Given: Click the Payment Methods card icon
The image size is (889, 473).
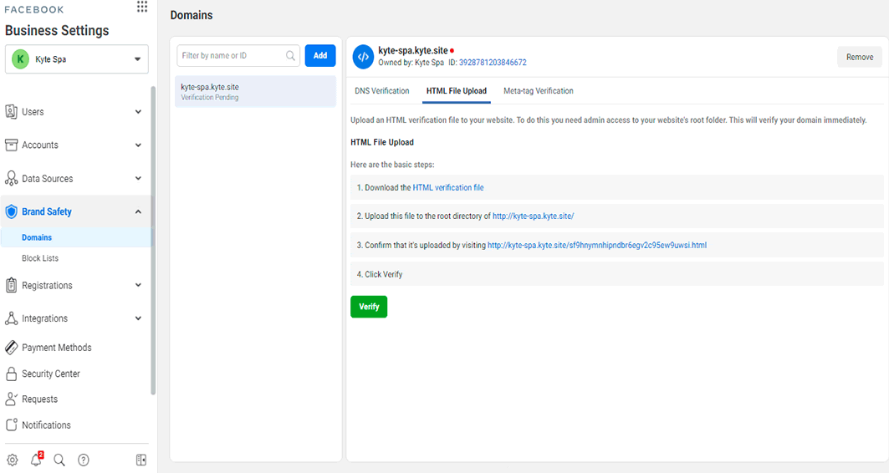Looking at the screenshot, I should [x=12, y=348].
